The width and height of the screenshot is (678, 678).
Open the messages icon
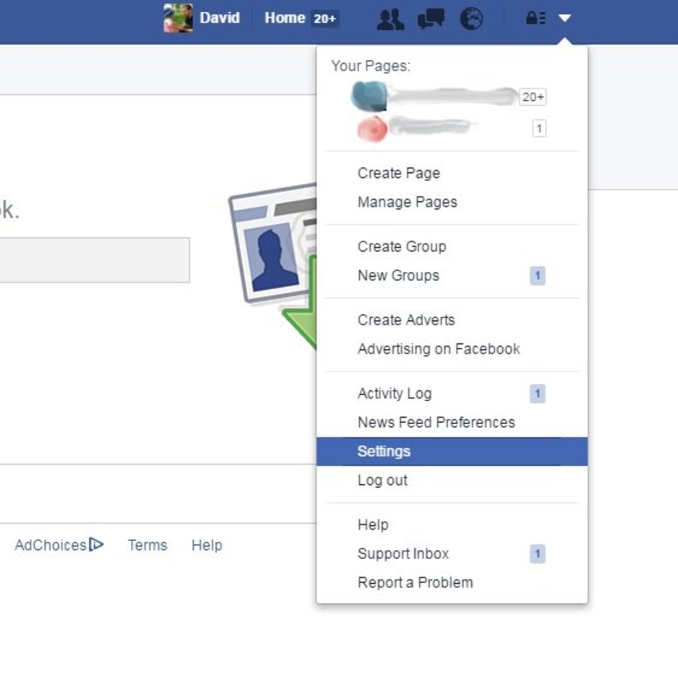431,19
